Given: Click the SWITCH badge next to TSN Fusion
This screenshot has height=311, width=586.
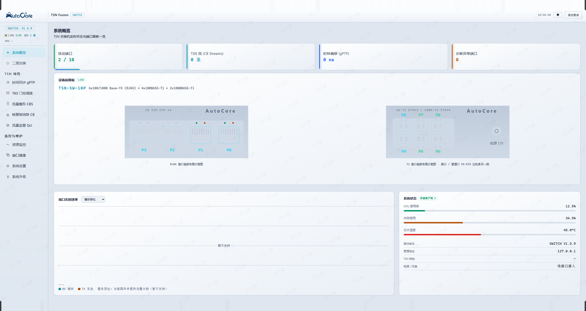Looking at the screenshot, I should click(x=77, y=15).
